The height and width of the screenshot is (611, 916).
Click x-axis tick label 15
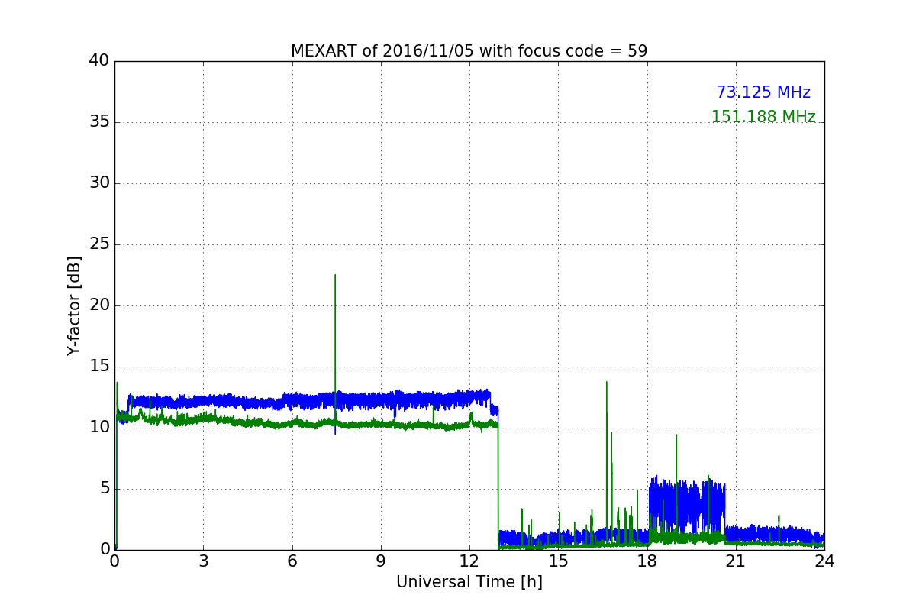pyautogui.click(x=558, y=561)
